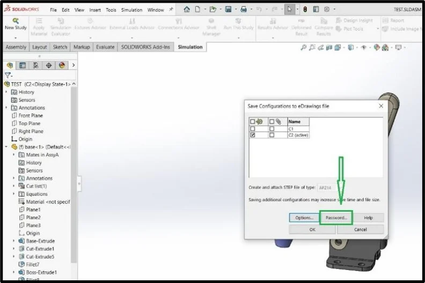Select Front Plane in the feature tree
The height and width of the screenshot is (283, 425).
pos(27,116)
